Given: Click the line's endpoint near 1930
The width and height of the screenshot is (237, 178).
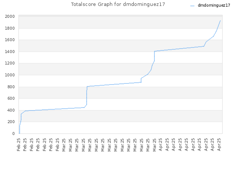Looking at the screenshot, I should click(220, 21).
